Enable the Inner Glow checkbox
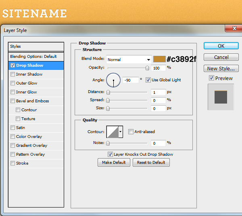The image size is (242, 216). (13, 92)
